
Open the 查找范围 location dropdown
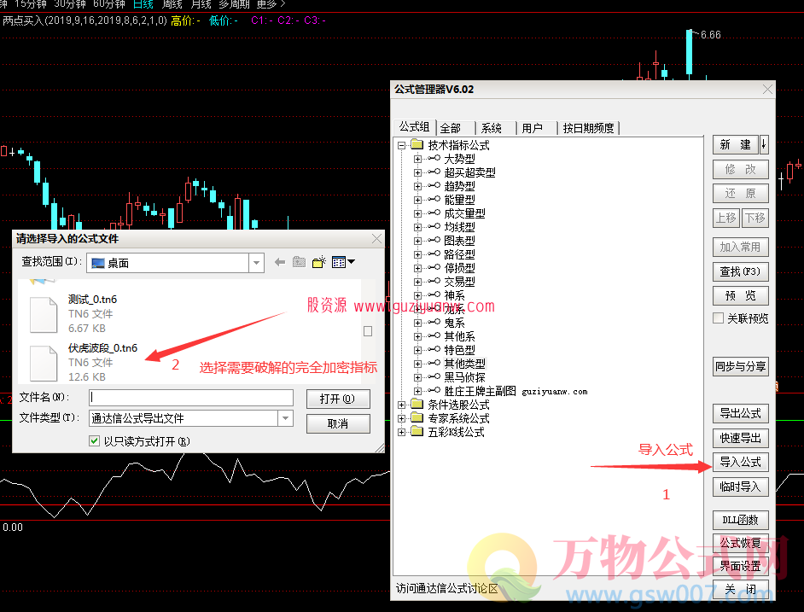pyautogui.click(x=256, y=263)
